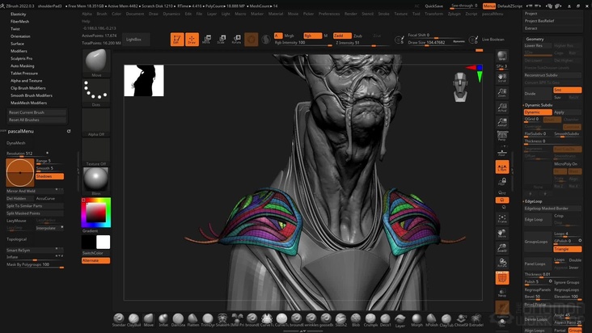
Task: Click the Frame icon in right shelf
Action: click(x=501, y=219)
